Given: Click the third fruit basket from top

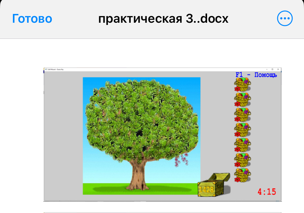Looking at the screenshot, I should pyautogui.click(x=242, y=115).
